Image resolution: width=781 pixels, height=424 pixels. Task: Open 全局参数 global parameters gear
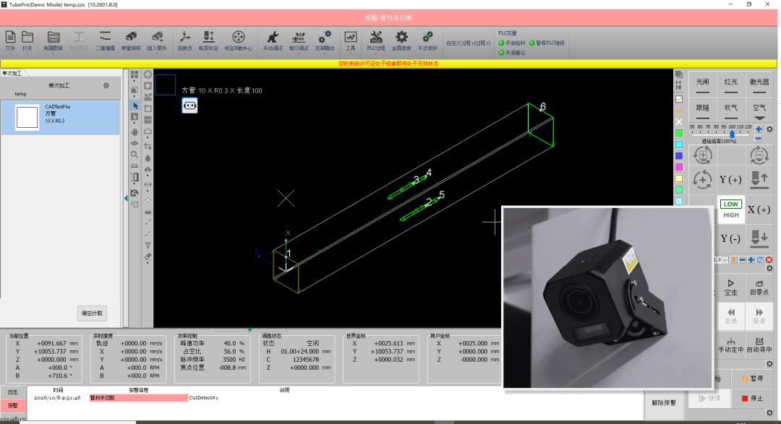(401, 41)
